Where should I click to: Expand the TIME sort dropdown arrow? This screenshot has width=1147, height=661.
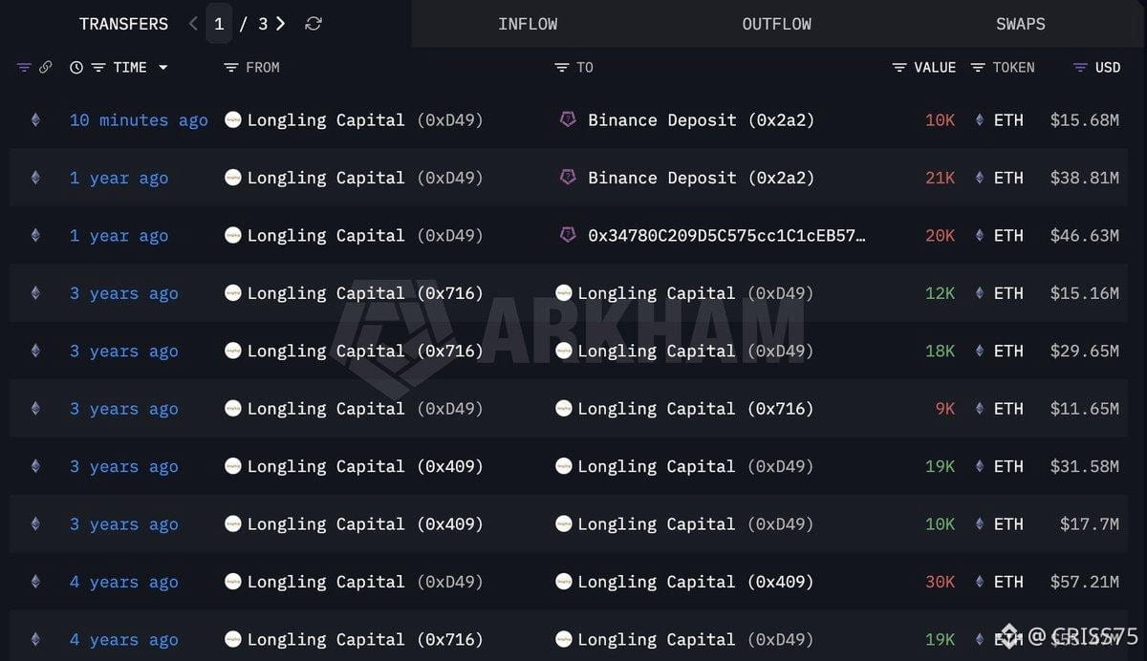point(162,67)
